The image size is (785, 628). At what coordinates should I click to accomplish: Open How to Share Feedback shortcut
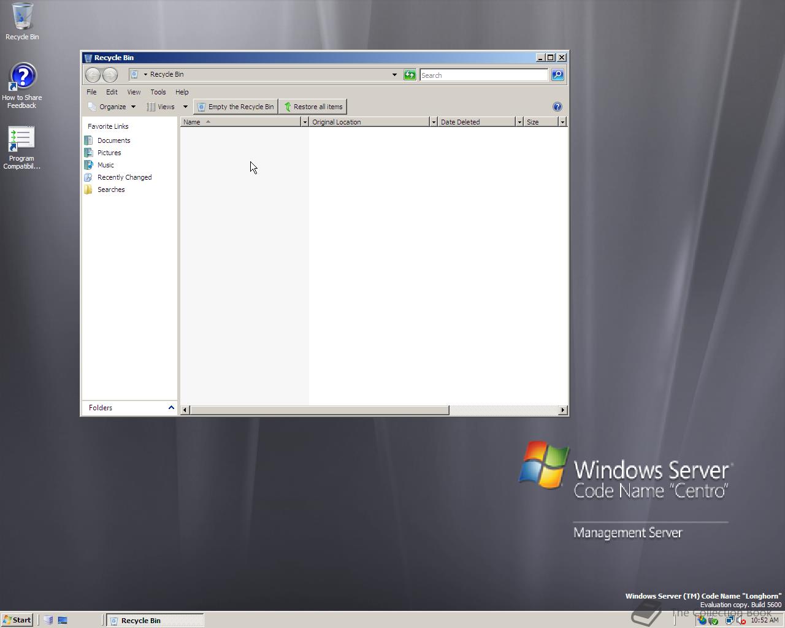point(22,86)
